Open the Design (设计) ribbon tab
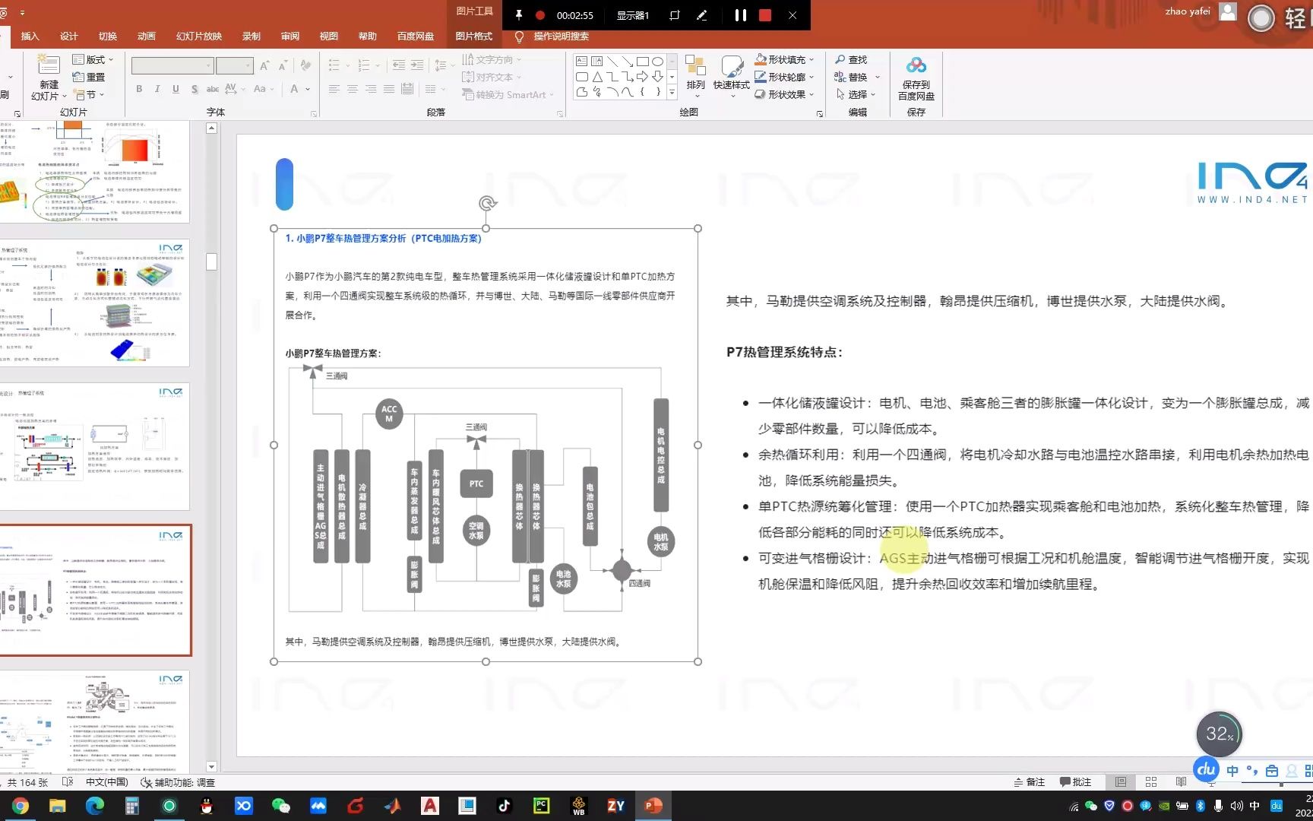1313x821 pixels. (69, 36)
